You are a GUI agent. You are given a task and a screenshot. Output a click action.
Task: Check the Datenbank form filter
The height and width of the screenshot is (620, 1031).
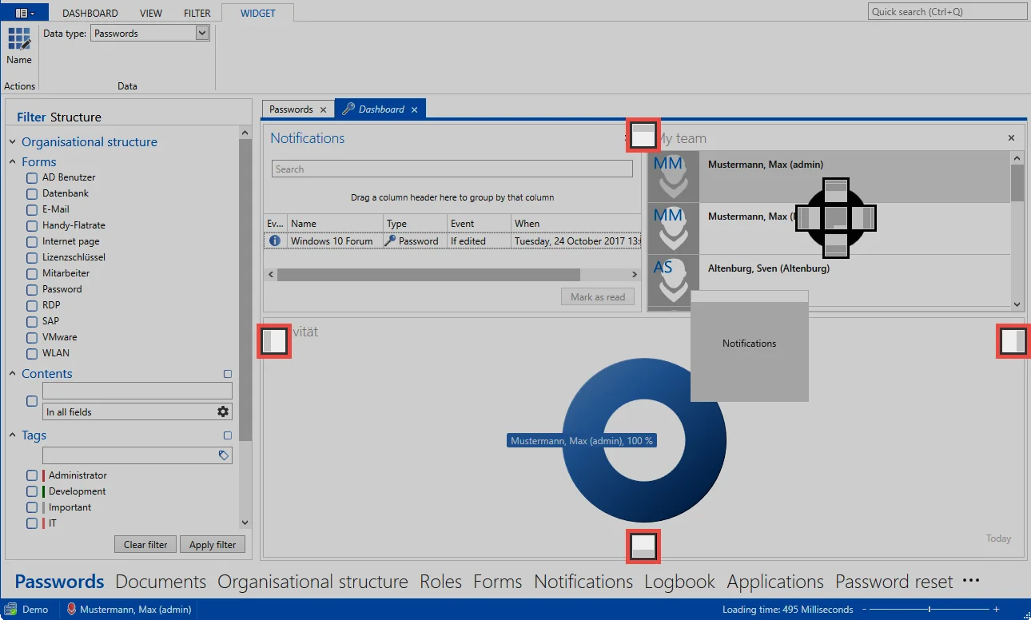[x=32, y=193]
